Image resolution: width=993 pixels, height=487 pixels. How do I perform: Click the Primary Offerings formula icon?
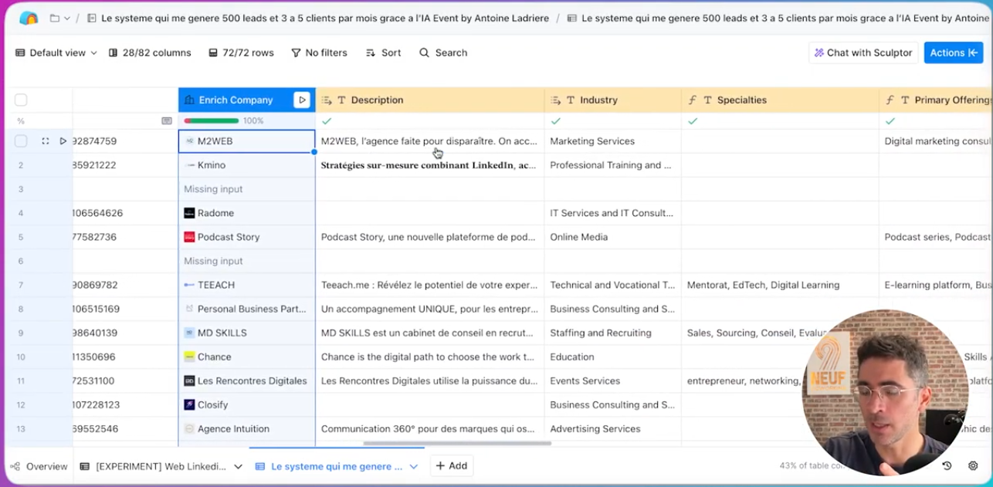click(890, 100)
